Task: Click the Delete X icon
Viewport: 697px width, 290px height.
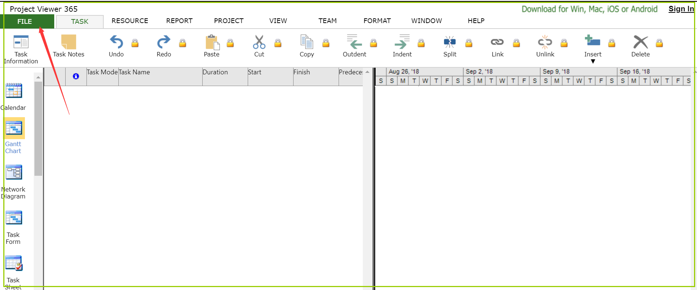Action: [641, 42]
